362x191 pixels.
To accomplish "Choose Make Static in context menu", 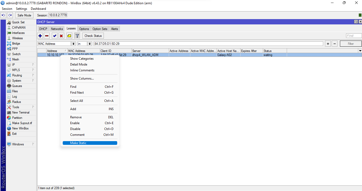I will point(90,143).
